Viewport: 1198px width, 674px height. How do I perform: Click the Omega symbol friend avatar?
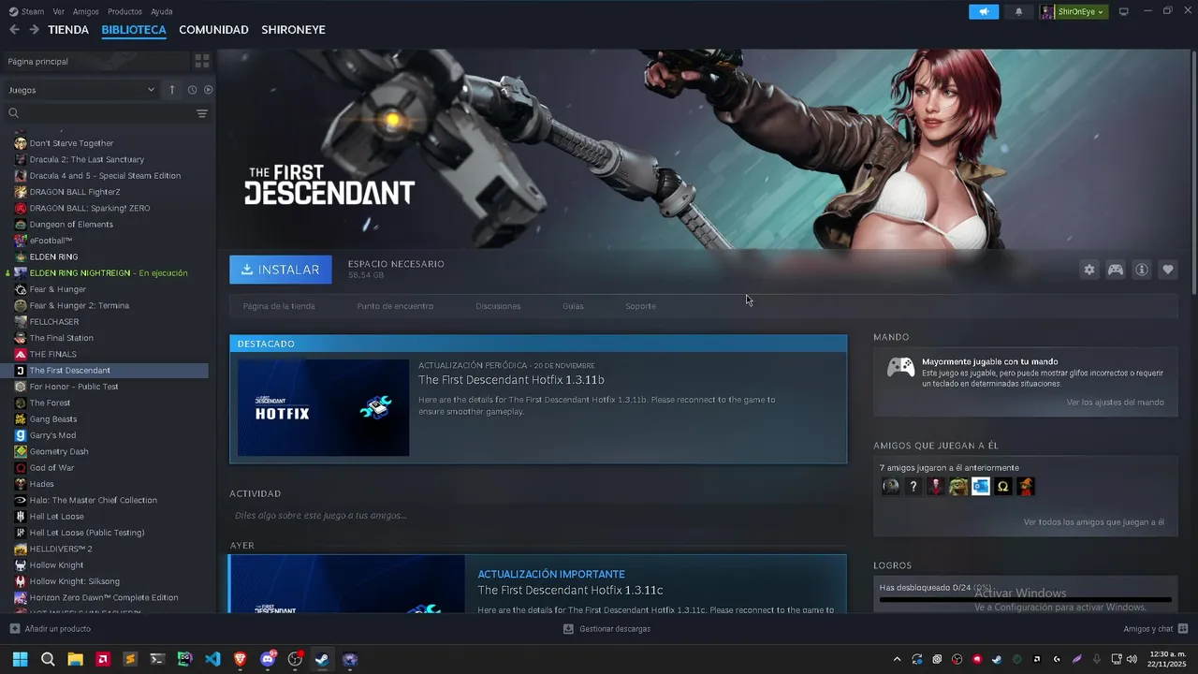[x=1003, y=487]
